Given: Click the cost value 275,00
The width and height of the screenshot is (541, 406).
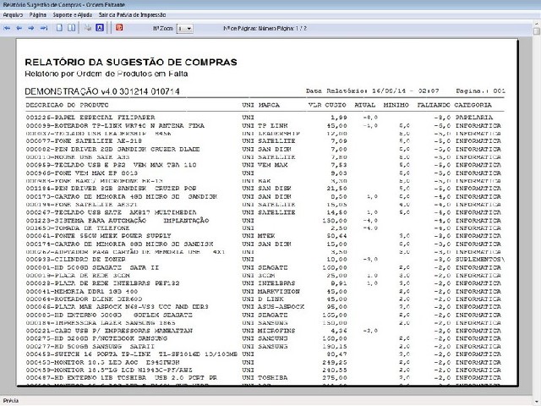Looking at the screenshot, I should (x=335, y=378).
